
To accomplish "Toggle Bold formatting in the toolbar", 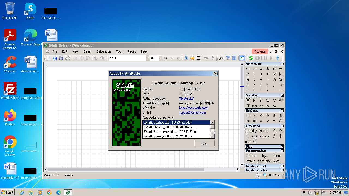I will [x=165, y=58].
